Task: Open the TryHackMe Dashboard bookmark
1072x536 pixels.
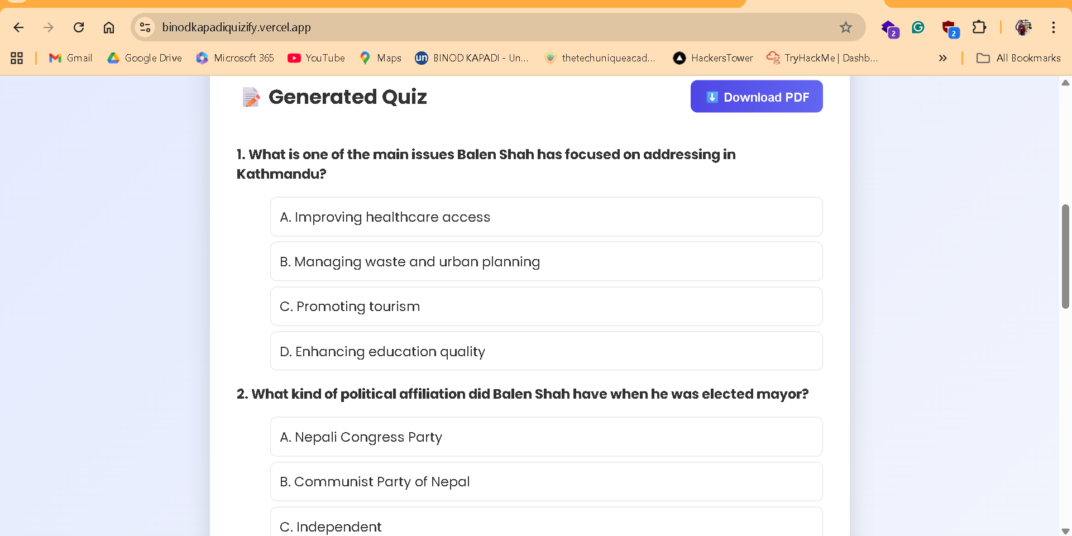Action: pyautogui.click(x=821, y=58)
